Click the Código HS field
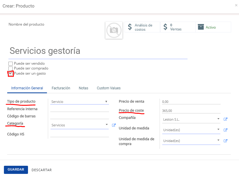The width and height of the screenshot is (239, 179). pyautogui.click(x=79, y=134)
